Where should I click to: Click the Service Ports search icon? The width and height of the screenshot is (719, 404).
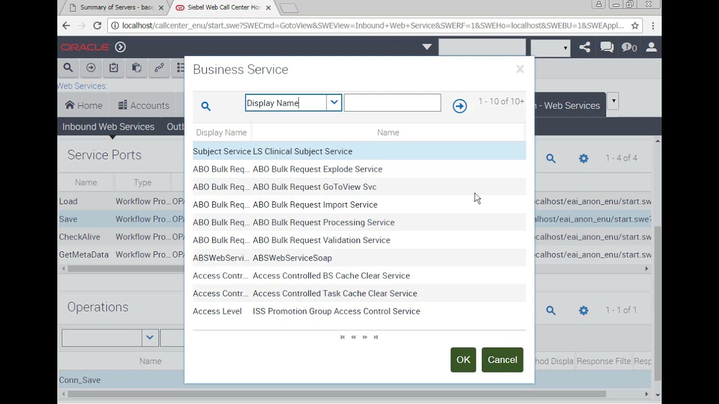click(550, 159)
